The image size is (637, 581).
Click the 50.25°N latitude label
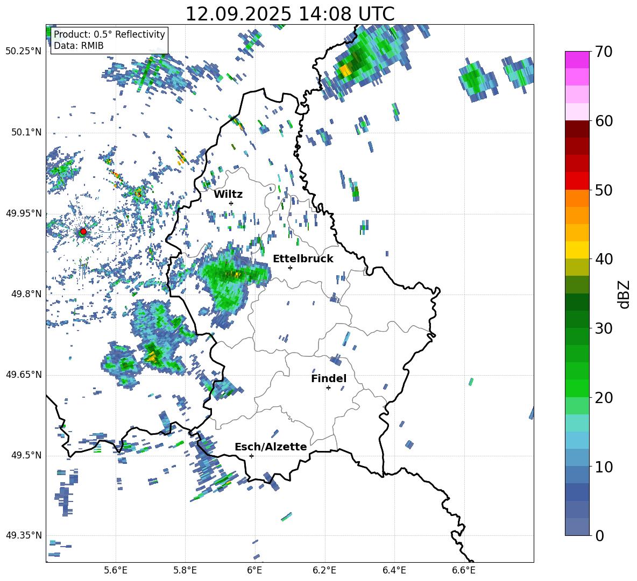pyautogui.click(x=24, y=52)
